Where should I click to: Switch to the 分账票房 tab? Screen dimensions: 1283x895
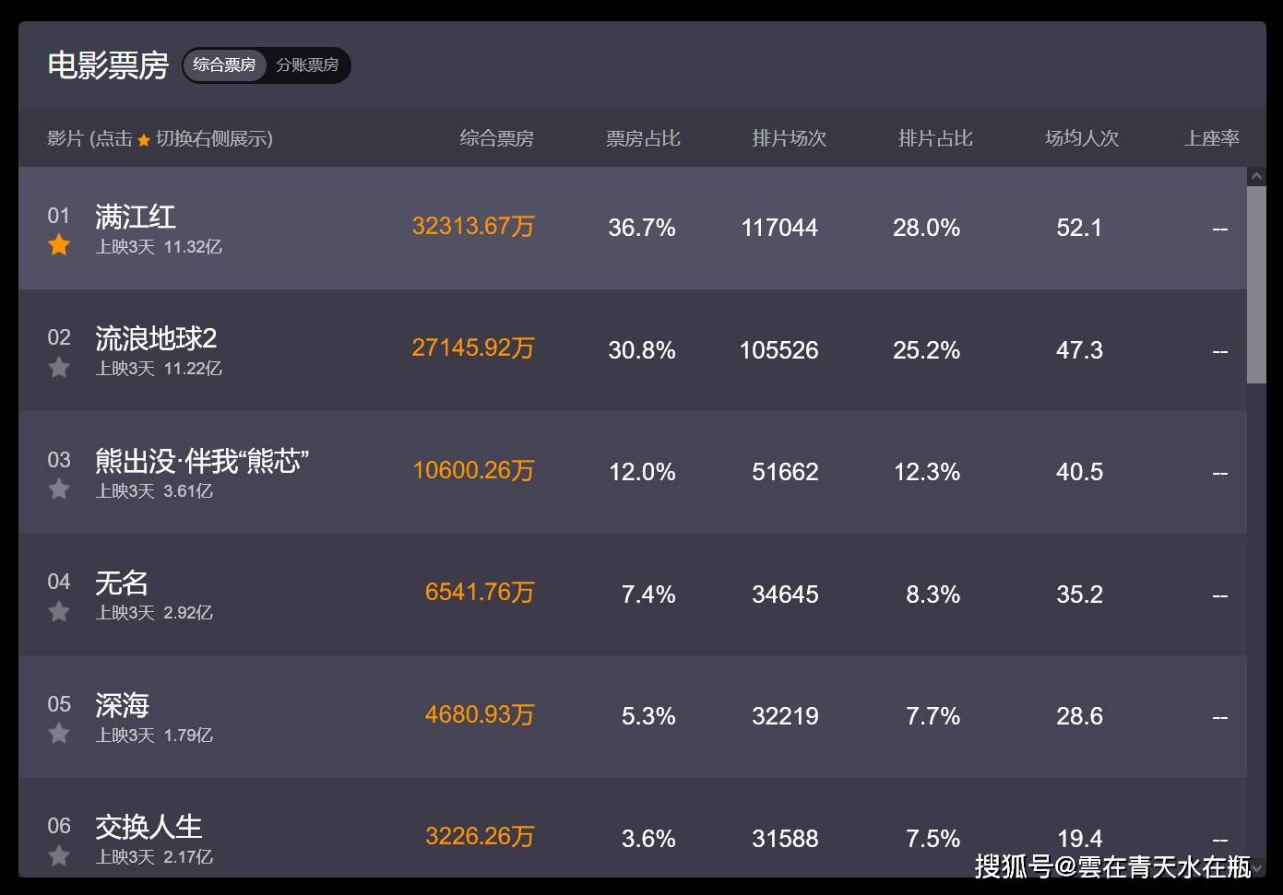(308, 65)
